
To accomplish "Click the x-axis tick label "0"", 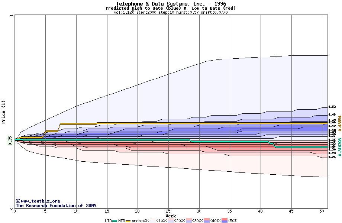I will coord(14,211).
